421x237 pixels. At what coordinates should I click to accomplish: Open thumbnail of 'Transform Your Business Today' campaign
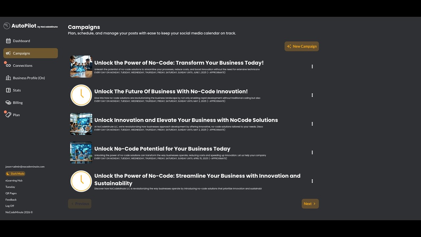point(81,66)
